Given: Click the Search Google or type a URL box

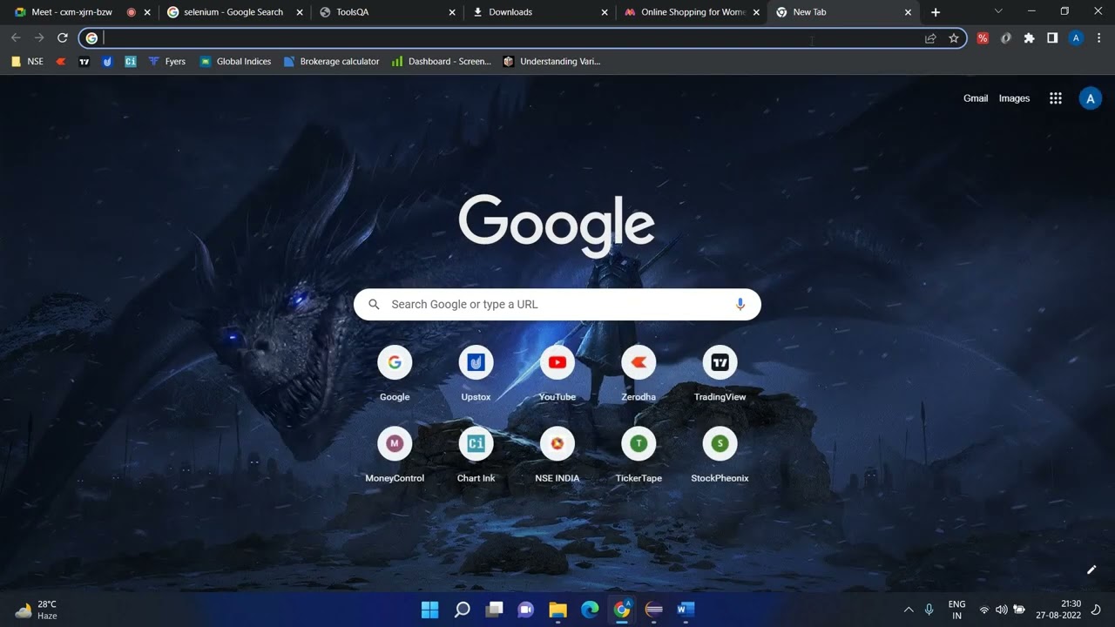Looking at the screenshot, I should point(557,305).
